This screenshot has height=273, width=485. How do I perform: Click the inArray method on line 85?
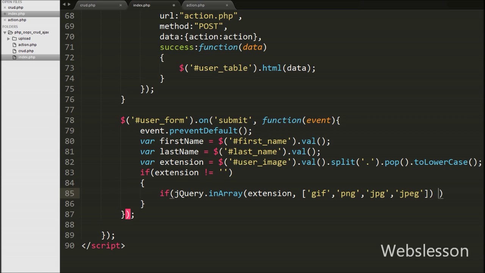pos(225,193)
